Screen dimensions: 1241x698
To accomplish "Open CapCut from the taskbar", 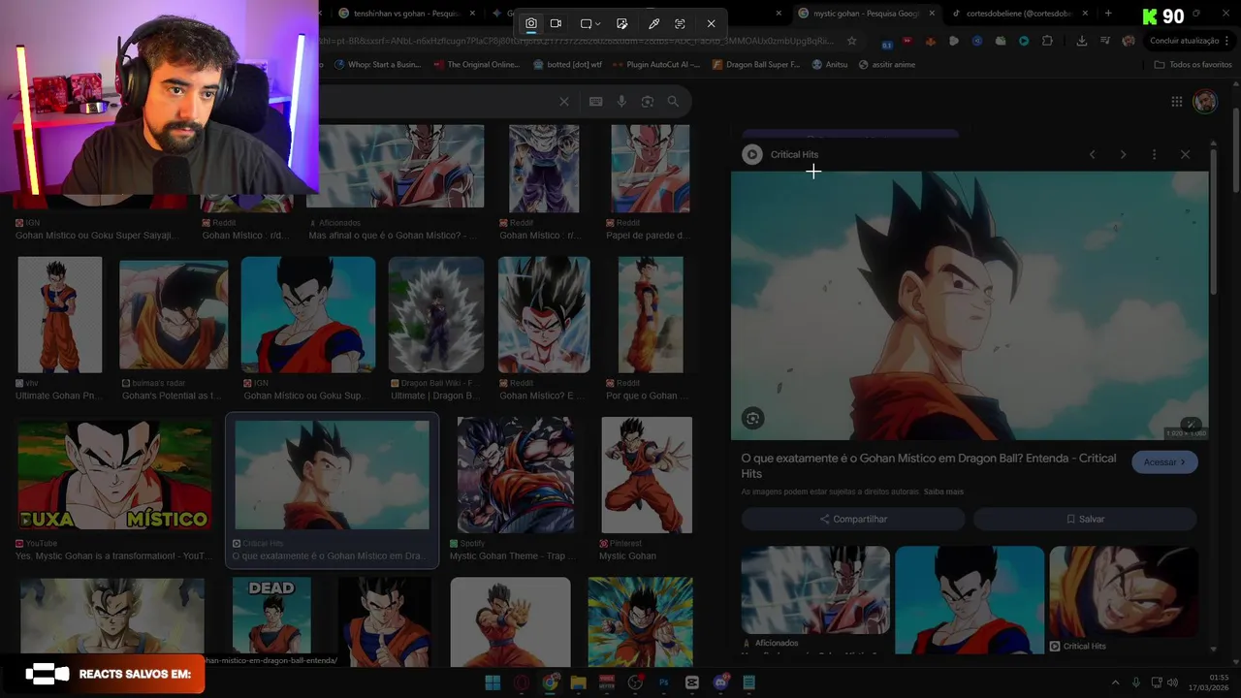I will click(x=692, y=682).
